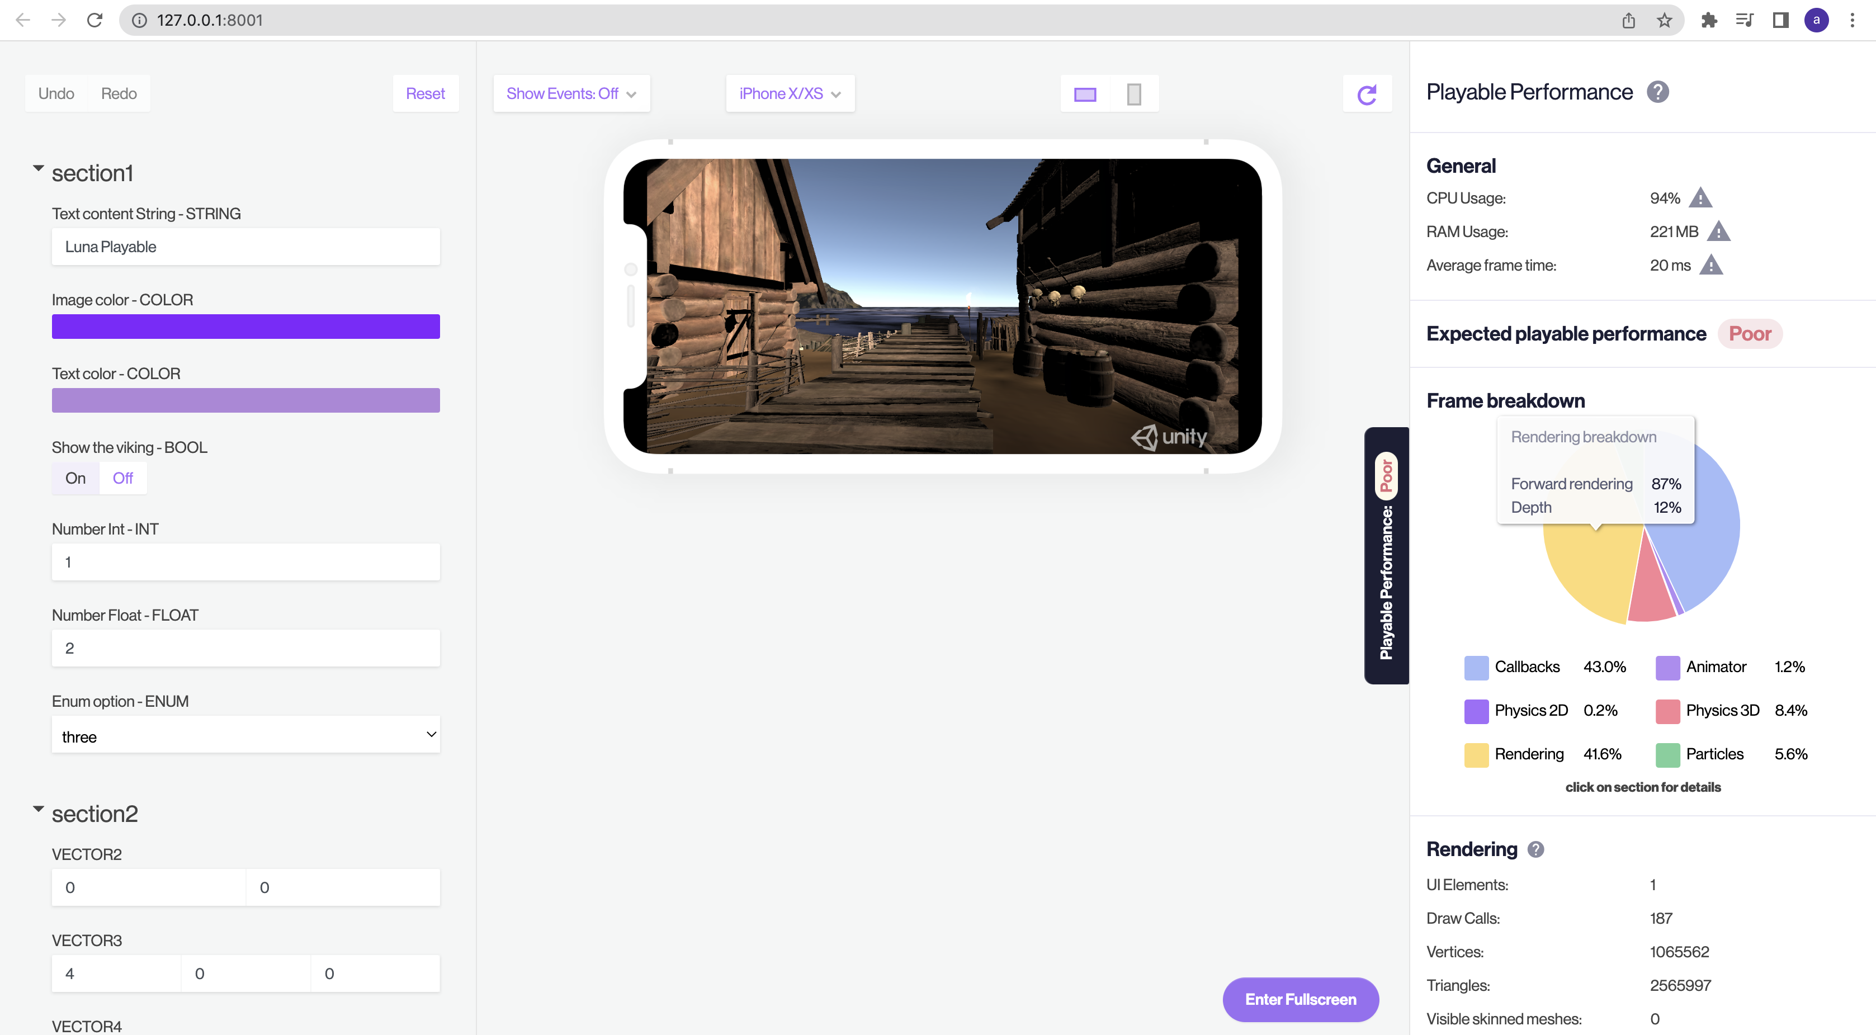The height and width of the screenshot is (1035, 1876).
Task: Open the media control icon in toolbar
Action: pyautogui.click(x=1745, y=20)
